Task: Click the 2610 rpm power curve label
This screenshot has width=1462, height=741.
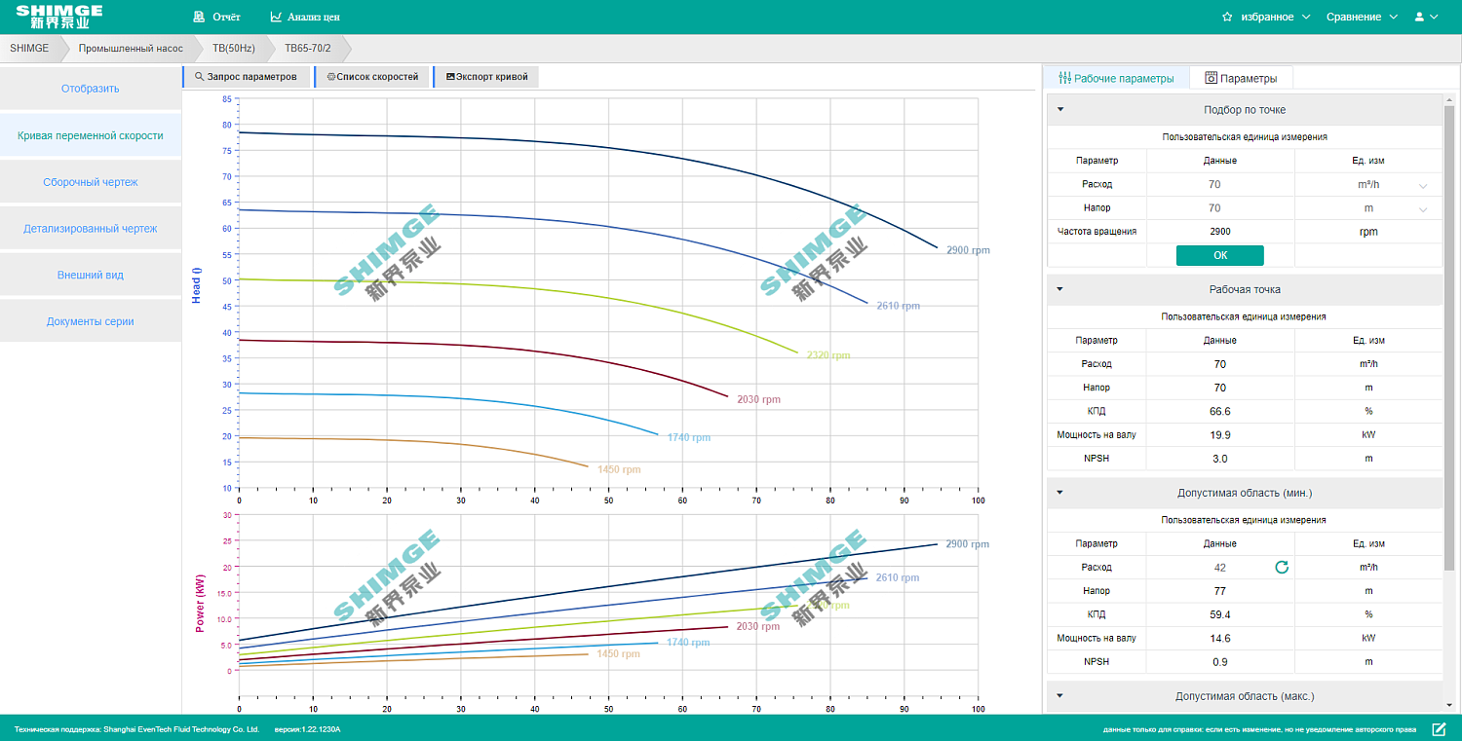Action: click(x=898, y=577)
